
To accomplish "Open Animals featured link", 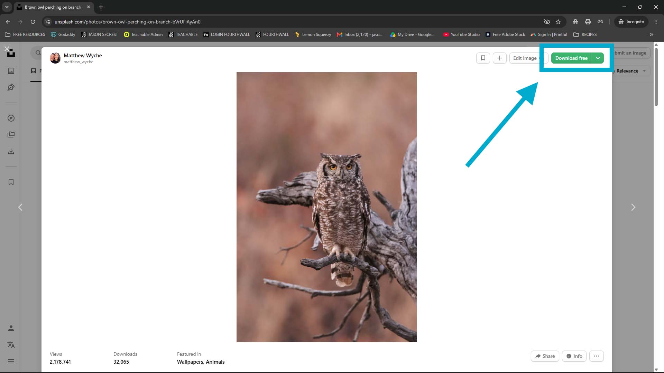I will coord(215,362).
